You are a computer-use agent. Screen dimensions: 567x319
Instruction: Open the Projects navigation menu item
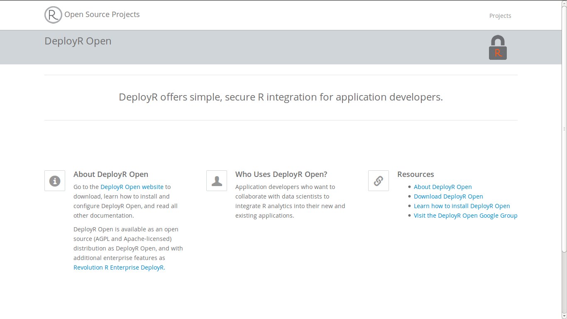[500, 16]
